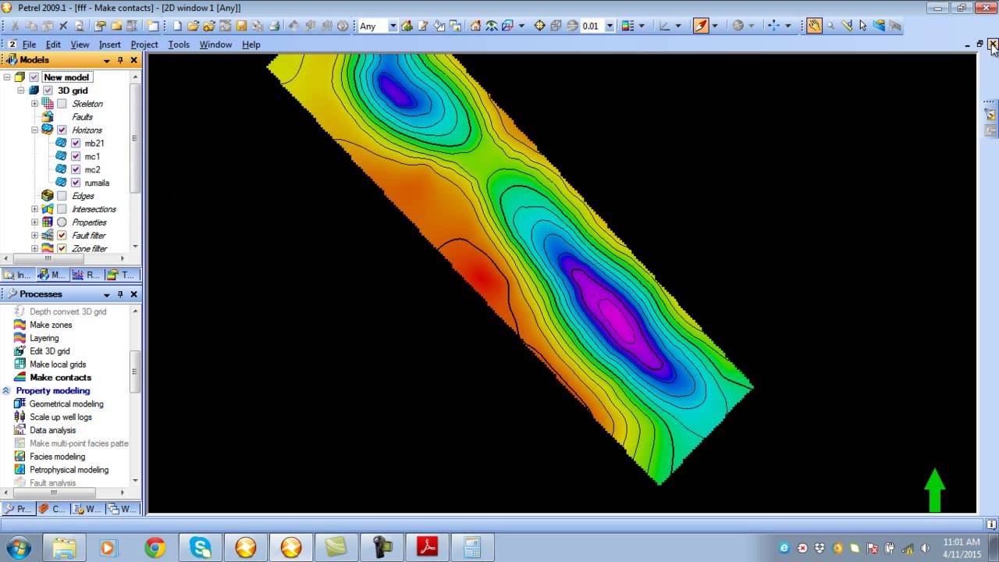Click the Models panel horizontal scrollbar thumb
The width and height of the screenshot is (999, 562).
click(48, 258)
